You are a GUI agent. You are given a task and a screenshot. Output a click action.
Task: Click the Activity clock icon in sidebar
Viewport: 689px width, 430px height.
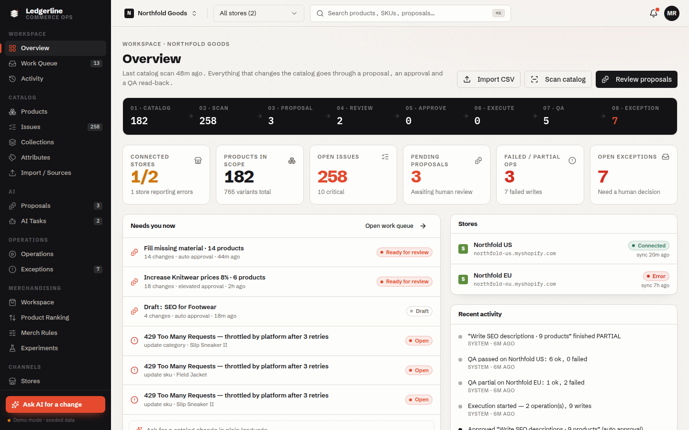pyautogui.click(x=12, y=79)
